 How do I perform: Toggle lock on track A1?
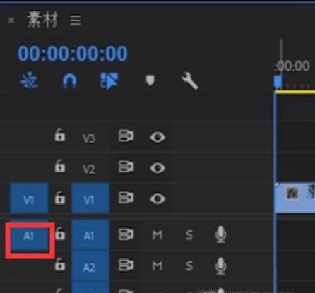coord(60,234)
